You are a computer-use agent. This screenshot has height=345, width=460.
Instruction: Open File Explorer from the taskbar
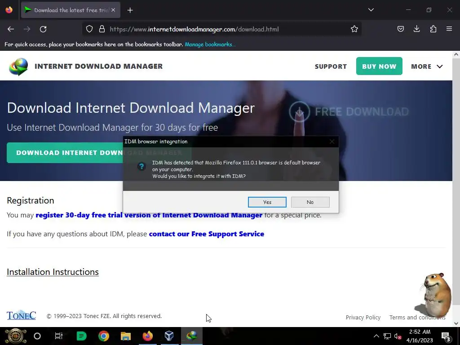[126, 336]
